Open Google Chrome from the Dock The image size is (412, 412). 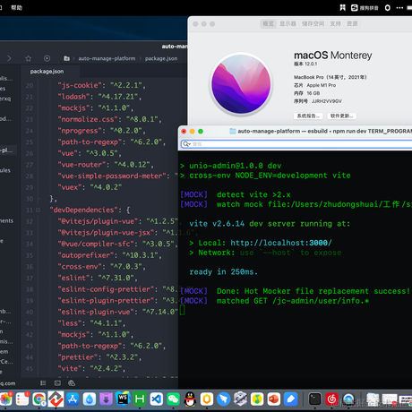click(39, 399)
